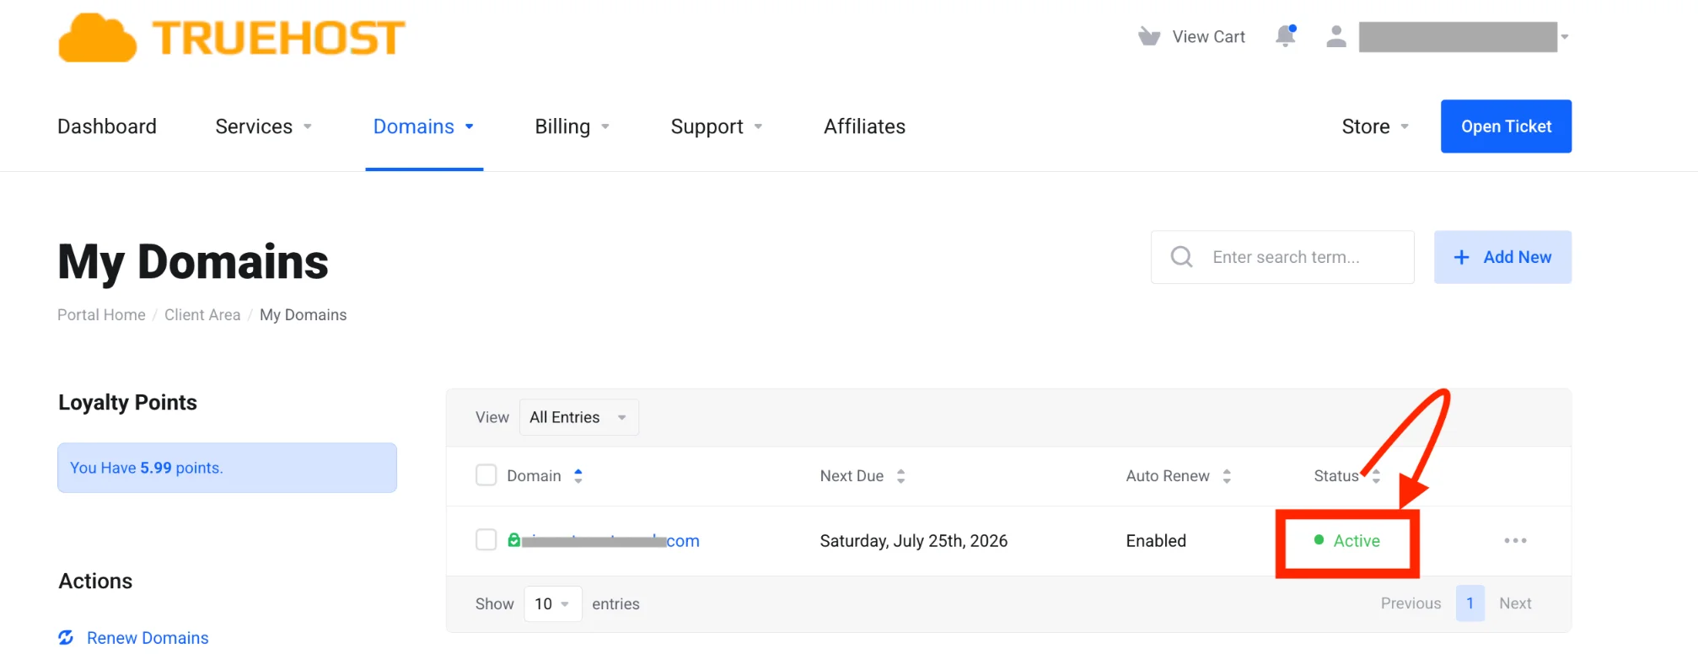Screen dimensions: 1698x670
Task: Expand the Services menu
Action: tap(264, 126)
